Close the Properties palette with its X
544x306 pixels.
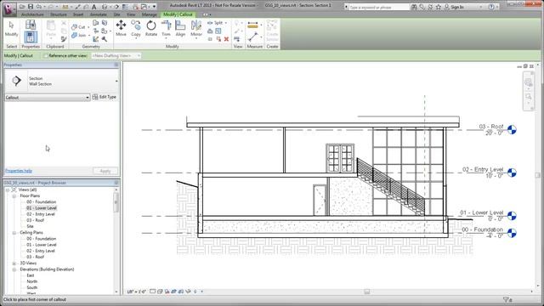[116, 65]
